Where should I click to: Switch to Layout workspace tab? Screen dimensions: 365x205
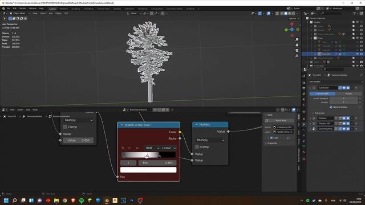click(52, 9)
